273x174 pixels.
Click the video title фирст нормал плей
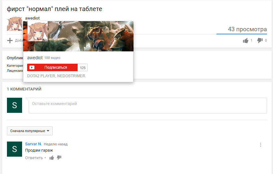click(54, 9)
